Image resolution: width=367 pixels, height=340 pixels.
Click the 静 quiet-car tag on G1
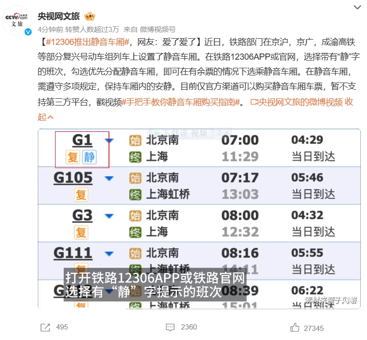tap(89, 157)
